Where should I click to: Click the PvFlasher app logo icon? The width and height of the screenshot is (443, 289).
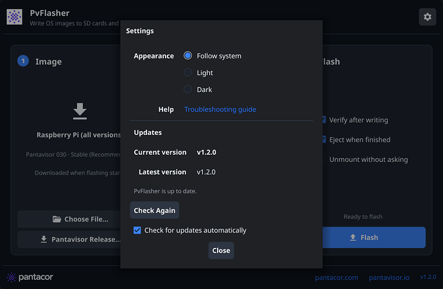click(x=14, y=17)
